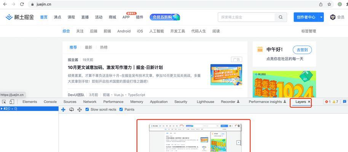Open the Network tab

(x=90, y=102)
